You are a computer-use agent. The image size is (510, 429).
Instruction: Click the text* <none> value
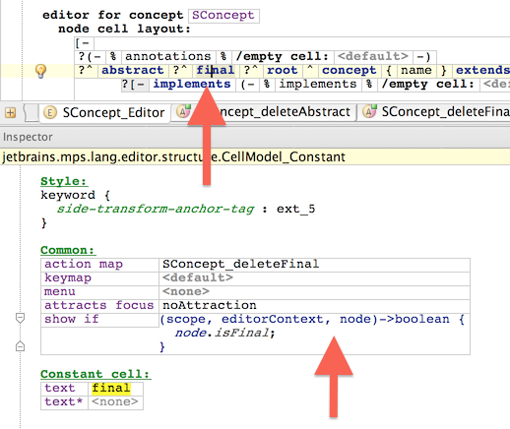(115, 401)
